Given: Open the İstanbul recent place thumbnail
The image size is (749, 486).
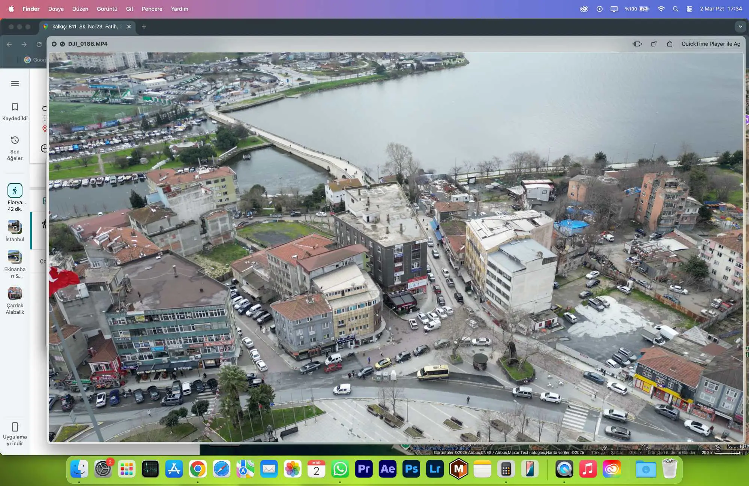Looking at the screenshot, I should pos(15,231).
